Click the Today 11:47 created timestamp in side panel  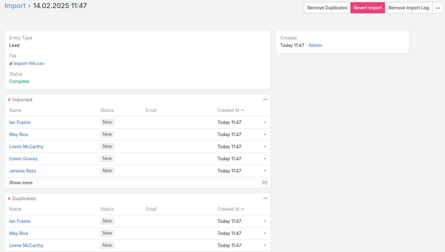292,45
